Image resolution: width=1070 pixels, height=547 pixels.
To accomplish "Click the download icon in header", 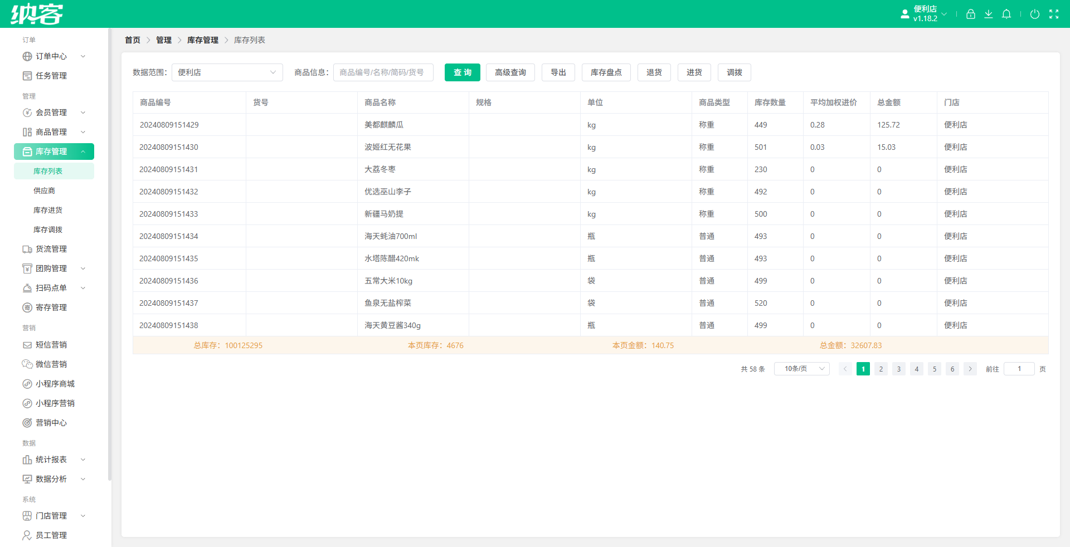I will click(x=989, y=14).
